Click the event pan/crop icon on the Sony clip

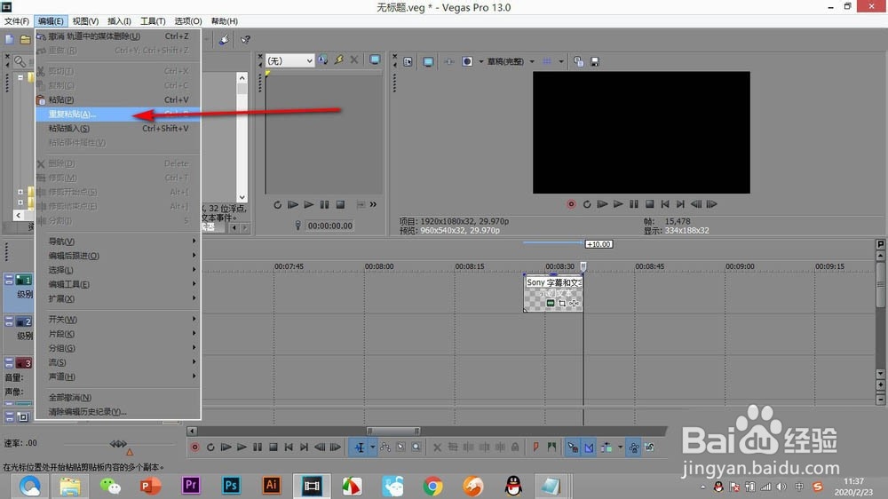562,303
